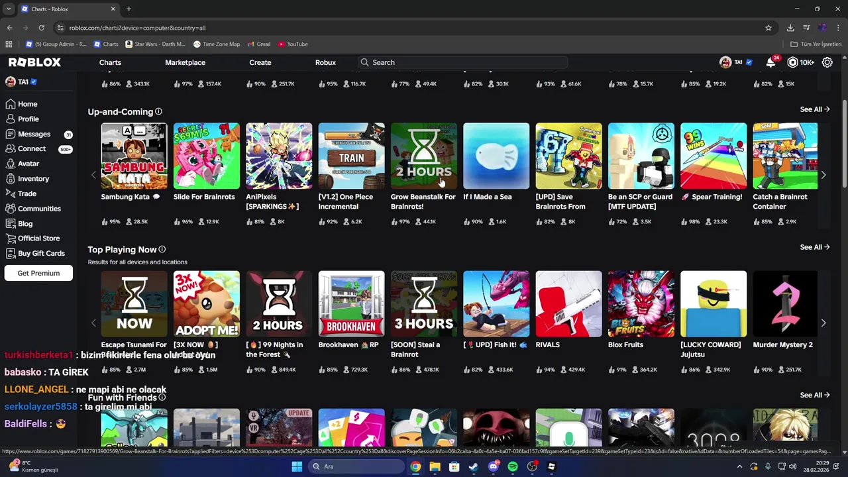Viewport: 848px width, 477px height.
Task: Open the Chrome apps grid icon in bookmarks bar
Action: coord(9,44)
